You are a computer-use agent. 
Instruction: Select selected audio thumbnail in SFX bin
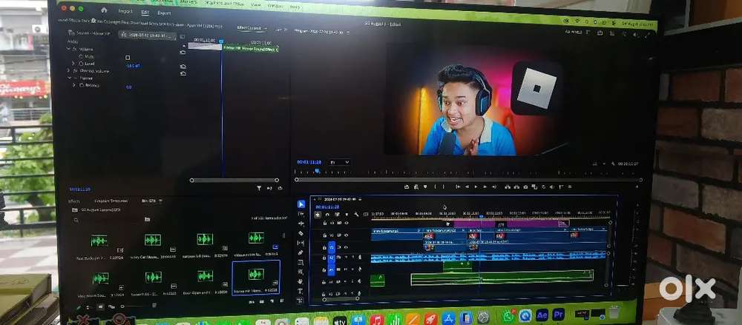click(256, 274)
